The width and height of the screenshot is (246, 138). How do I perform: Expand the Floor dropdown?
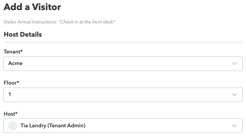[x=123, y=95]
